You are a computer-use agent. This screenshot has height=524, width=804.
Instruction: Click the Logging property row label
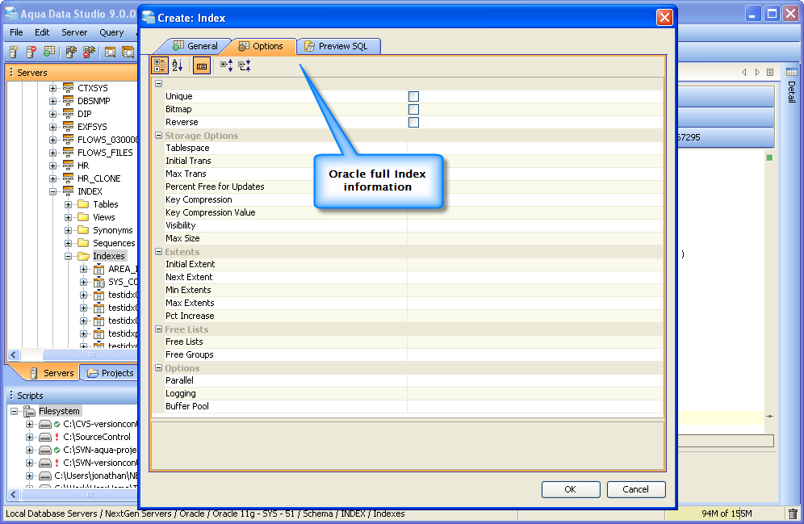181,393
